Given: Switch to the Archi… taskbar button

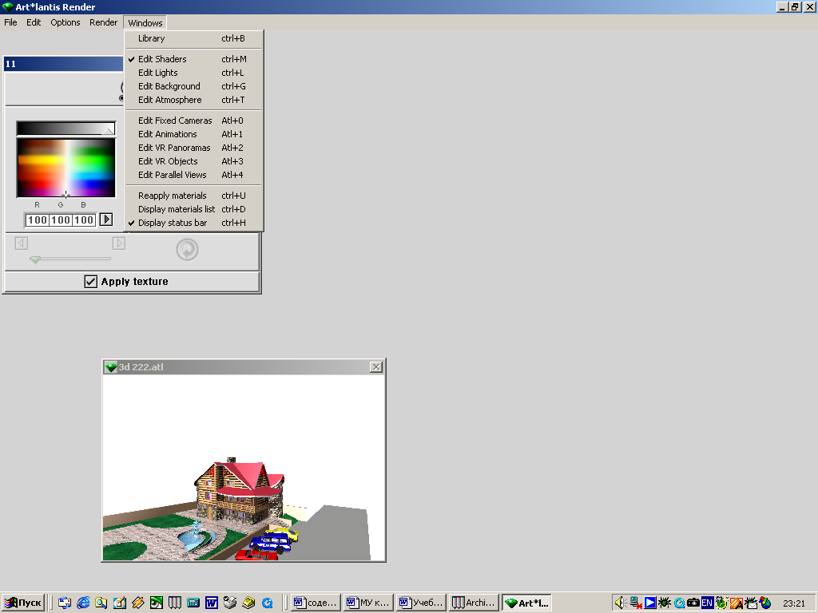Looking at the screenshot, I should point(474,603).
